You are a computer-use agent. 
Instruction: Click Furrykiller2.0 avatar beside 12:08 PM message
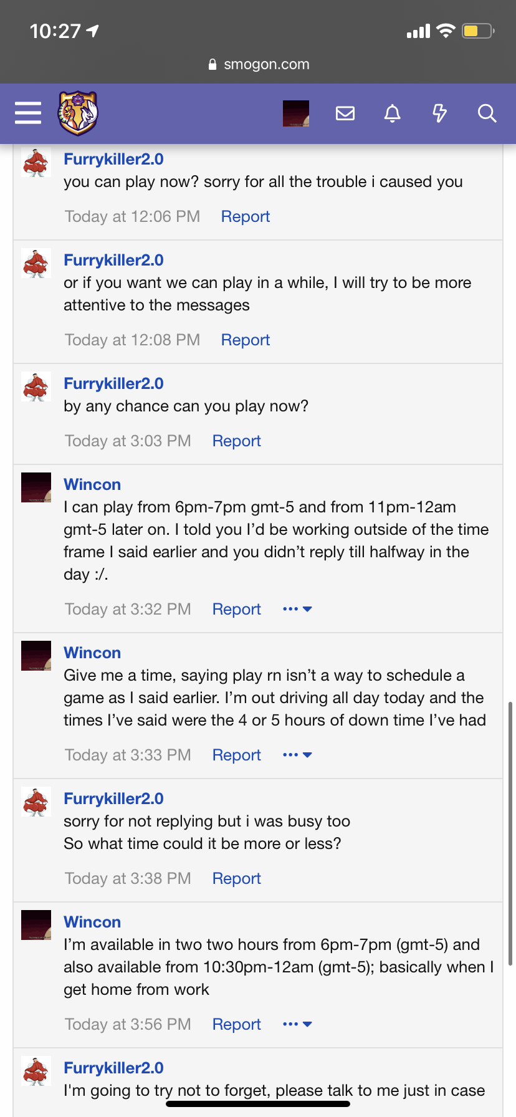36,263
